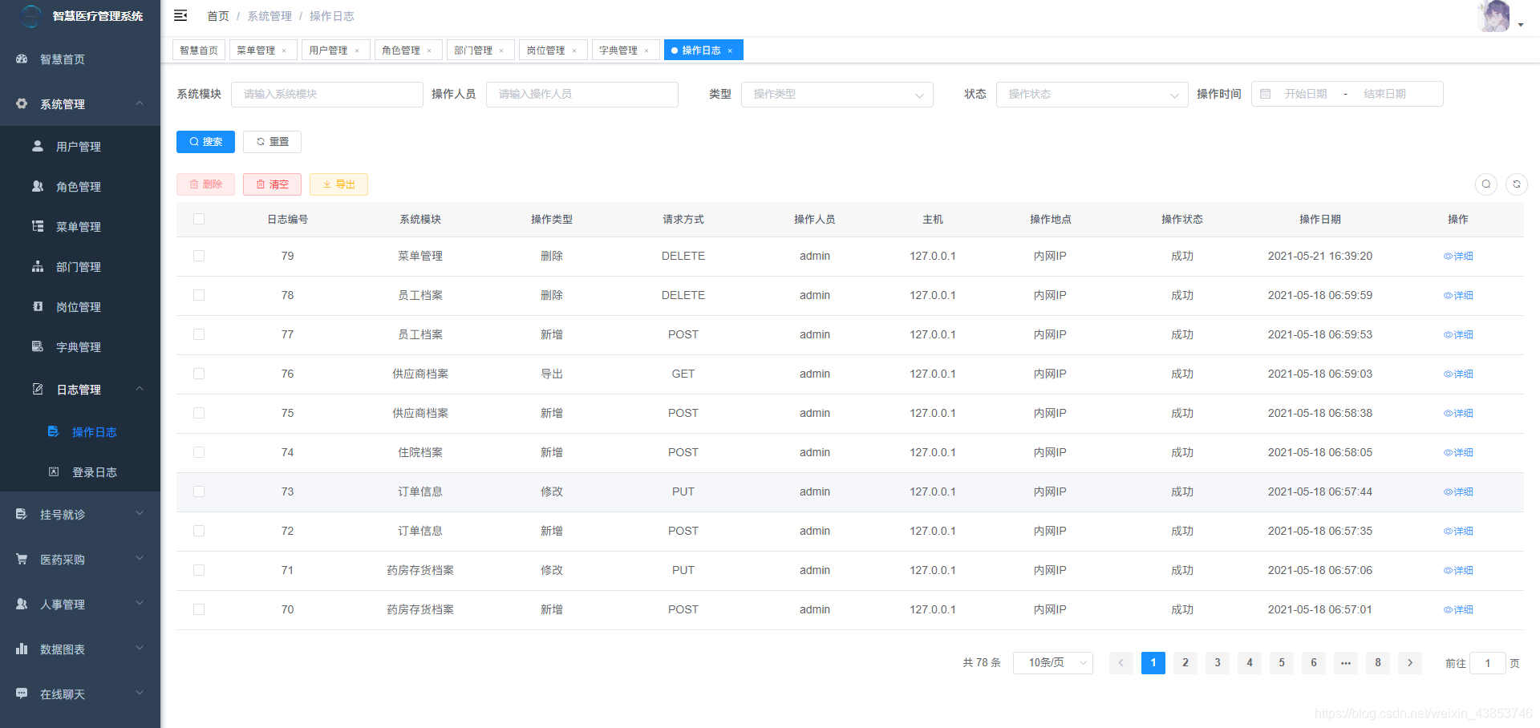Click the magnifier icon above the table

point(1485,184)
